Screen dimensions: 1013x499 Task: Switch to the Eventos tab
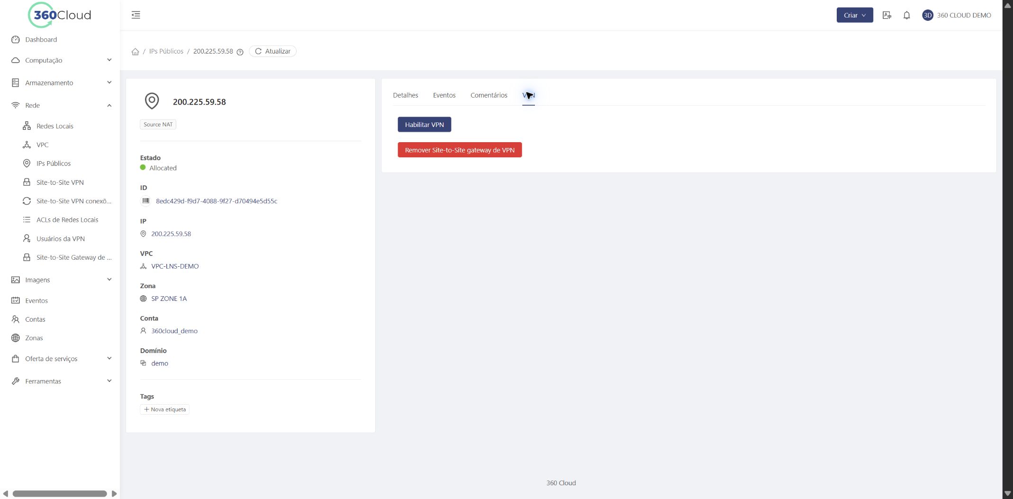pos(444,95)
